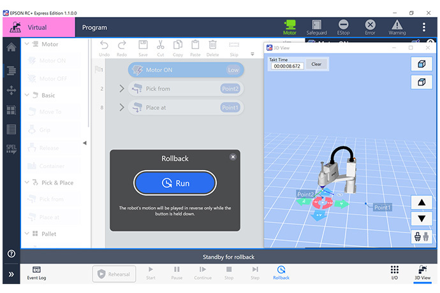Collapse the Pick & Place category
This screenshot has width=440, height=293.
point(27,183)
